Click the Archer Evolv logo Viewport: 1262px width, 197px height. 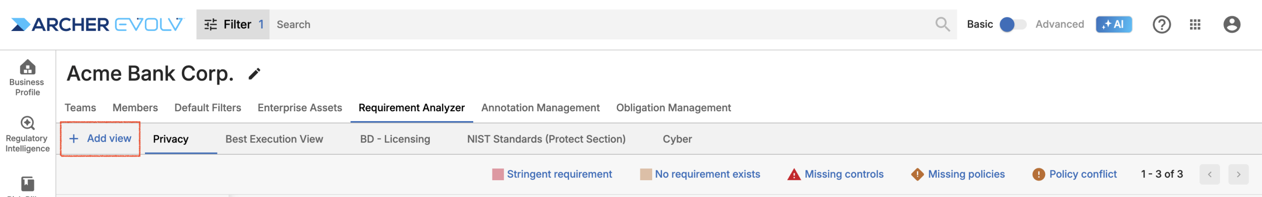click(97, 24)
